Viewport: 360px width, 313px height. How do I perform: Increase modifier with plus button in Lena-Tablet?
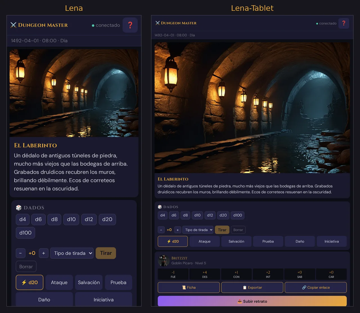point(177,230)
